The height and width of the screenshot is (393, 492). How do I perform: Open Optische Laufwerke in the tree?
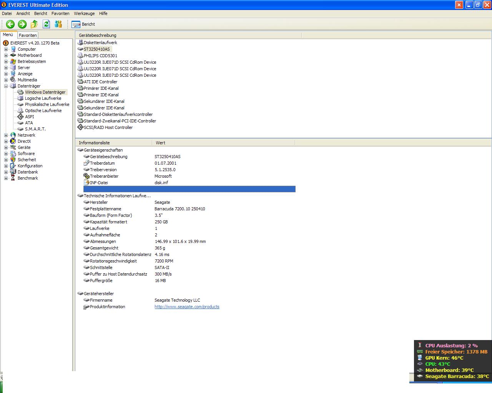coord(43,111)
